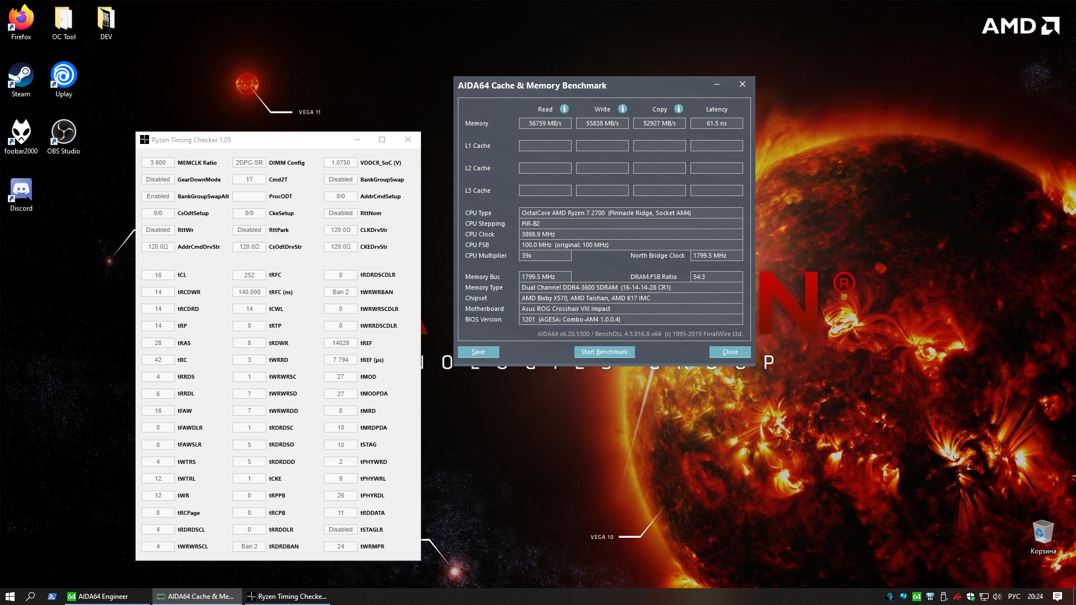This screenshot has width=1076, height=605.
Task: Click the tCL value field
Action: (x=158, y=275)
